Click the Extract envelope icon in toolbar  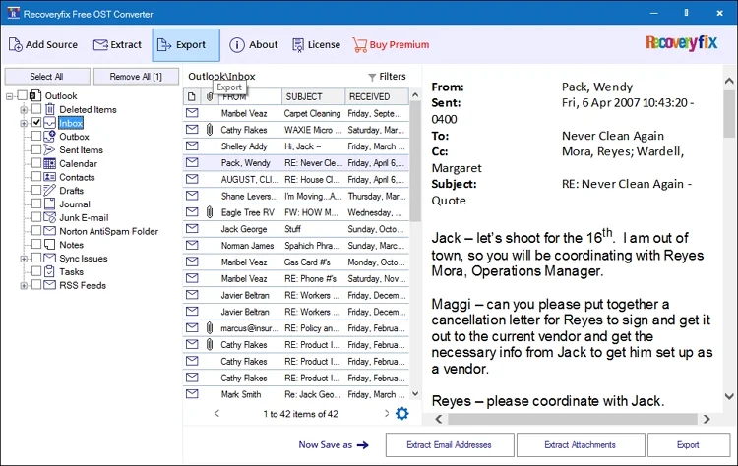click(x=100, y=44)
